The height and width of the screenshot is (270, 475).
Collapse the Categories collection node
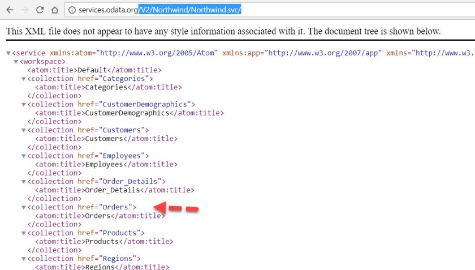(x=24, y=79)
